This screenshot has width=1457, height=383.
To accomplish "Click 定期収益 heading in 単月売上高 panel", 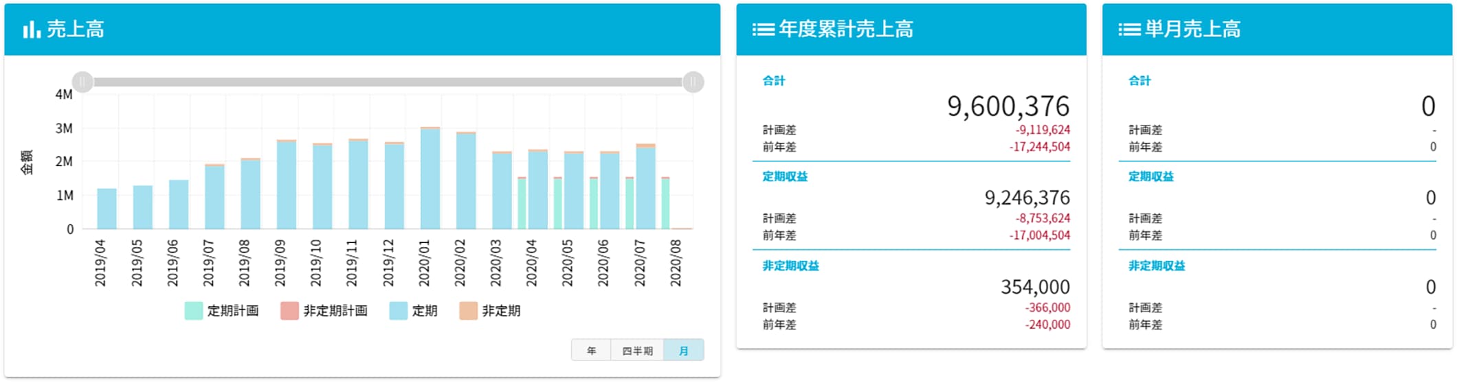I will (x=1151, y=176).
